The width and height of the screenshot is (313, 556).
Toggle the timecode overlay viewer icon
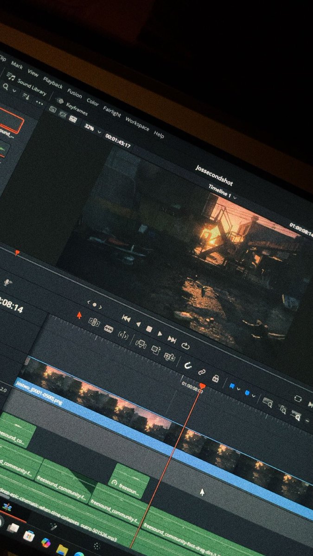(73, 119)
